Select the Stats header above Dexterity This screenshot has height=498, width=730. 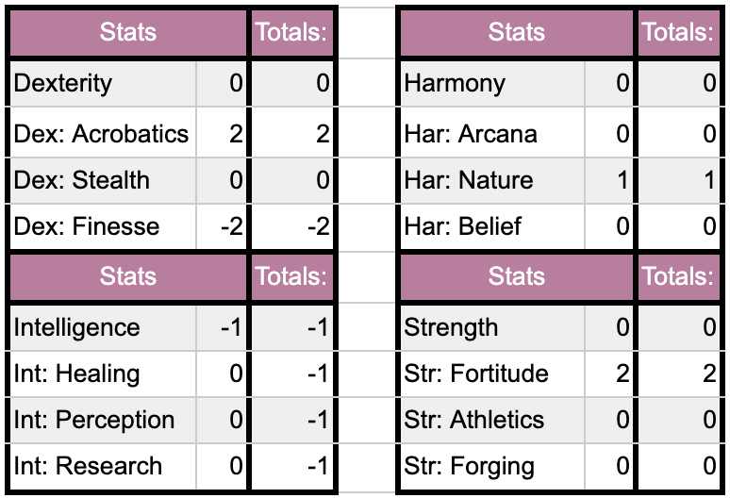point(128,33)
